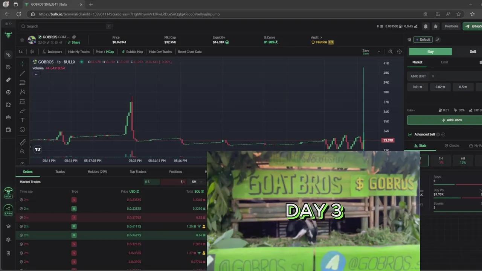Select the 6H stats period
Image resolution: width=482 pixels, height=271 pixels.
point(463,160)
